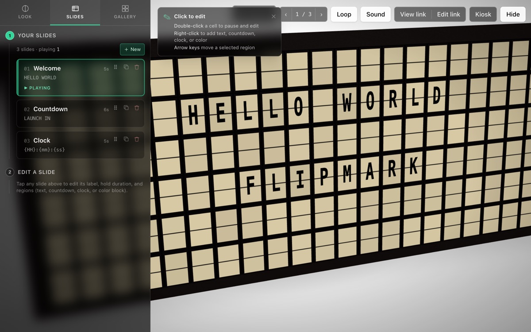Duplicate the Countdown slide
This screenshot has height=332, width=531.
pos(126,108)
